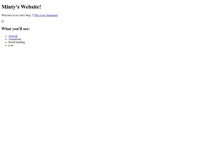This screenshot has width=220, height=165.
Task: Click the word 'Minty's' in the title
Action: (x=10, y=7)
